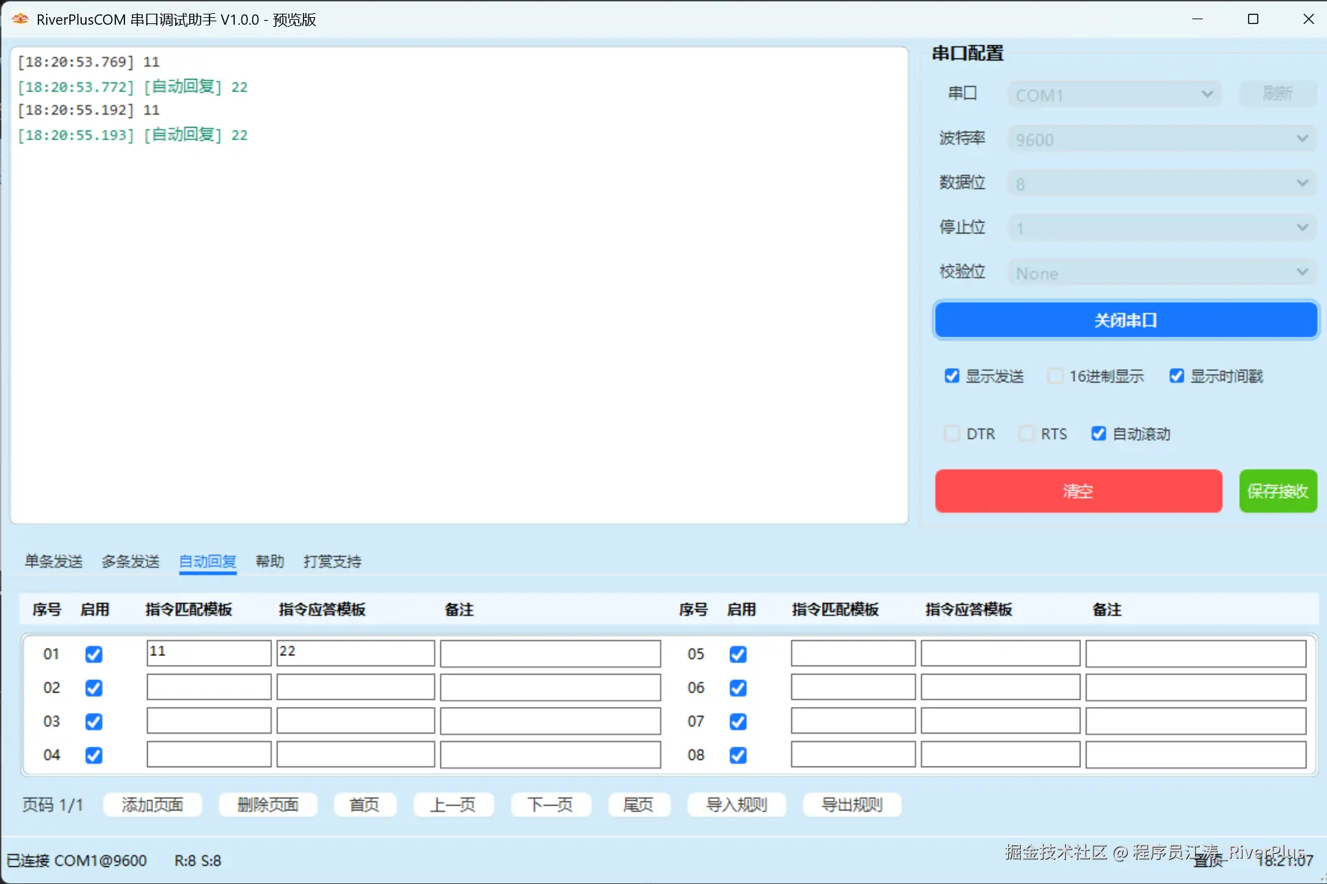Uncheck the enable box for rule 07
The height and width of the screenshot is (884, 1327).
pyautogui.click(x=738, y=721)
